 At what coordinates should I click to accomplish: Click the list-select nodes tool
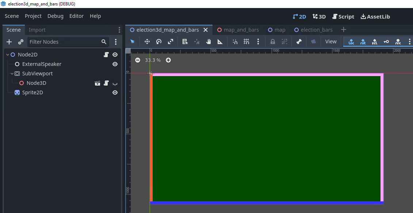[x=185, y=42]
